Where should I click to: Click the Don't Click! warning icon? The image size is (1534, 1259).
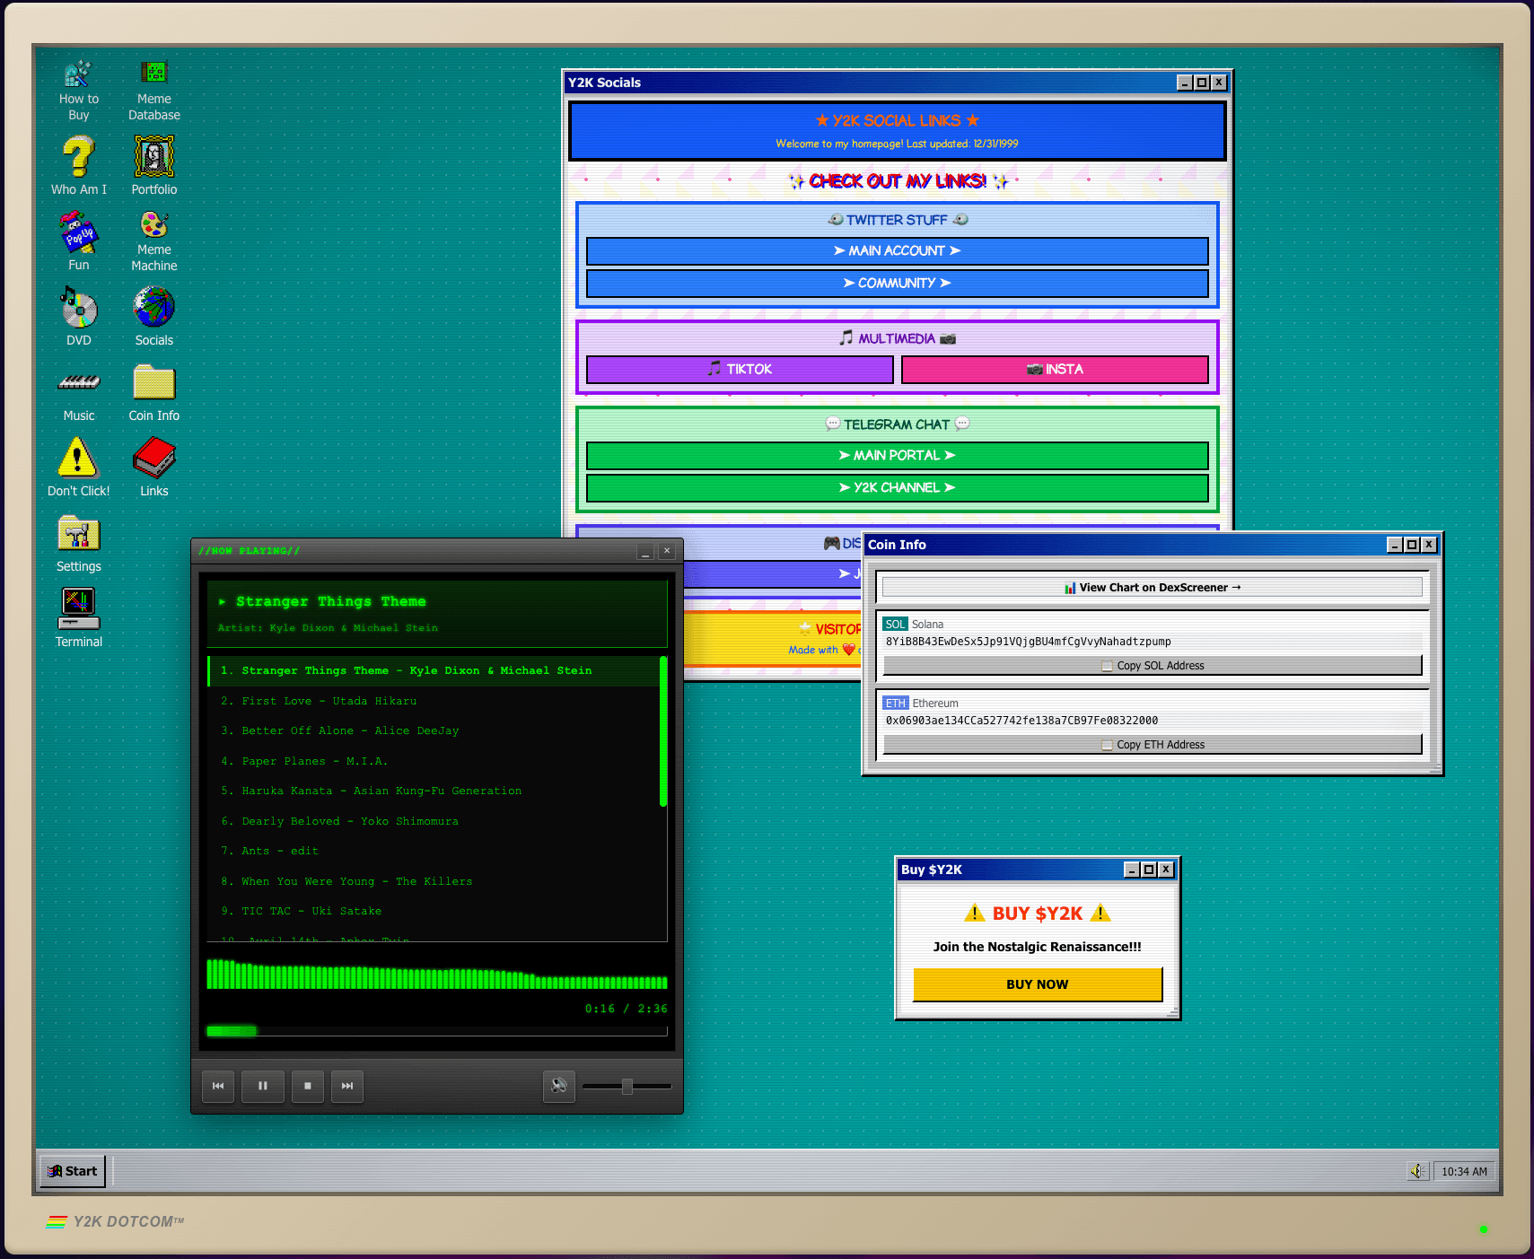coord(78,460)
